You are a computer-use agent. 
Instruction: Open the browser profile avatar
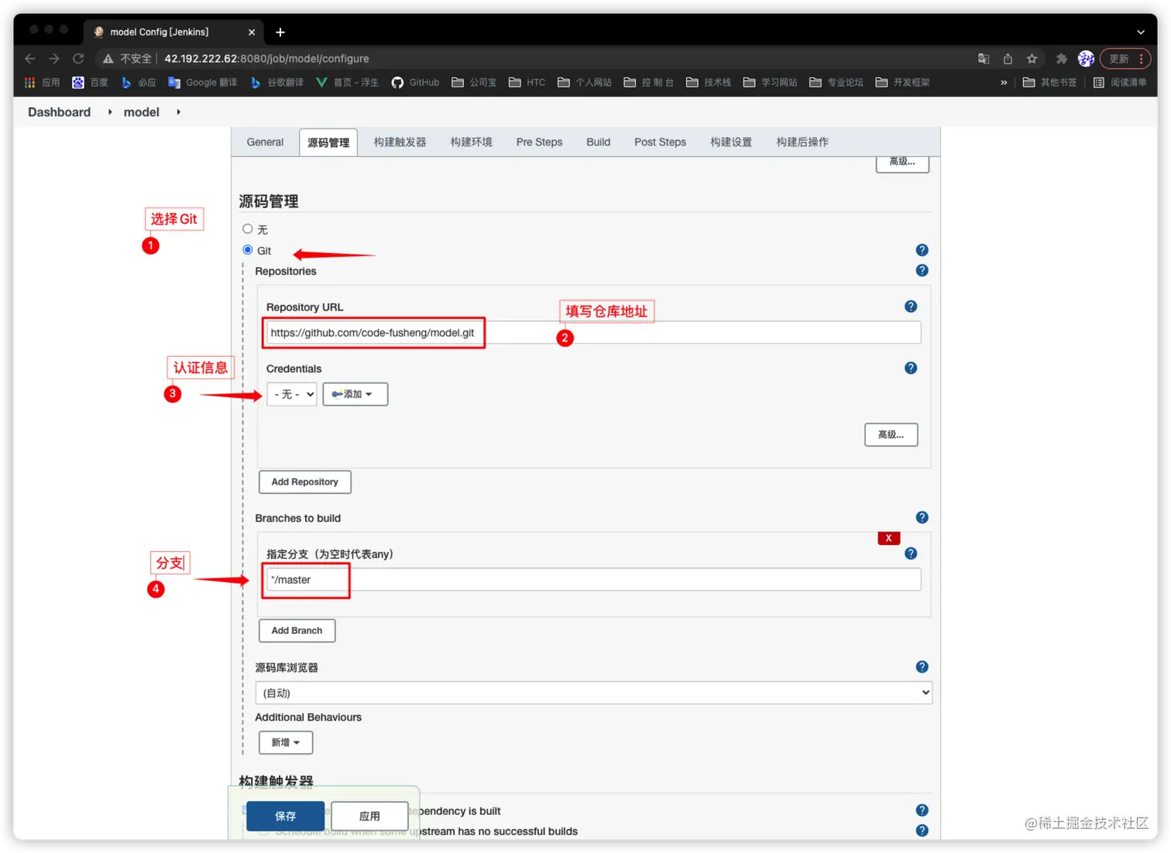click(1086, 59)
